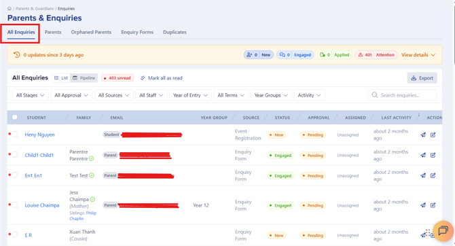Tick the checkbox for En1 En1
The image size is (455, 246).
(15, 175)
